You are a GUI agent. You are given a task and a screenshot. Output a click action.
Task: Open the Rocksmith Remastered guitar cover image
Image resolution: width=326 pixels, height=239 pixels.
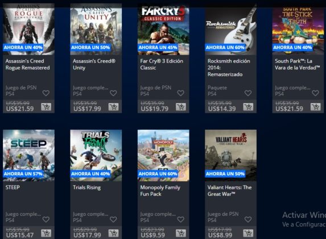[231, 29]
